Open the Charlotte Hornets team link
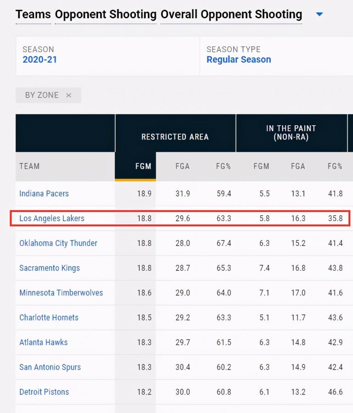This screenshot has height=413, width=353. pyautogui.click(x=49, y=318)
